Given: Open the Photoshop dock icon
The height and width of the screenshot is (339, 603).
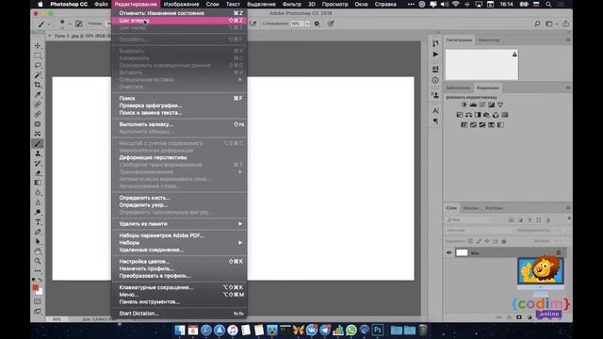Looking at the screenshot, I should [x=378, y=330].
